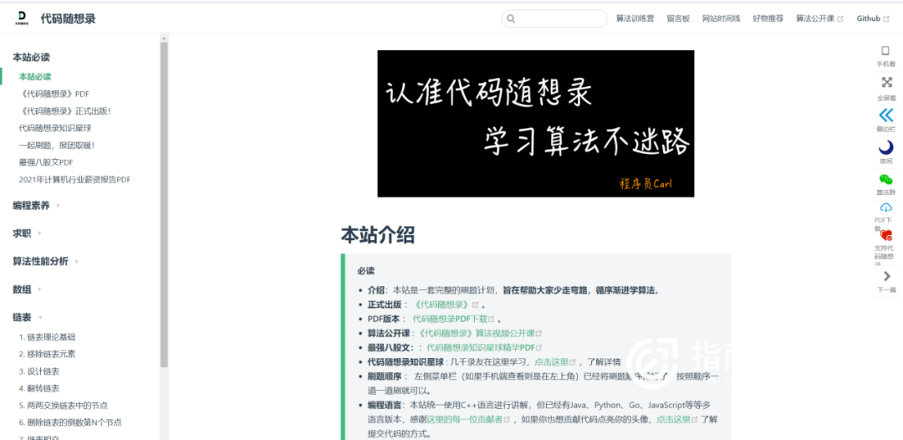
Task: Expand the 求职 sidebar section
Action: [27, 233]
